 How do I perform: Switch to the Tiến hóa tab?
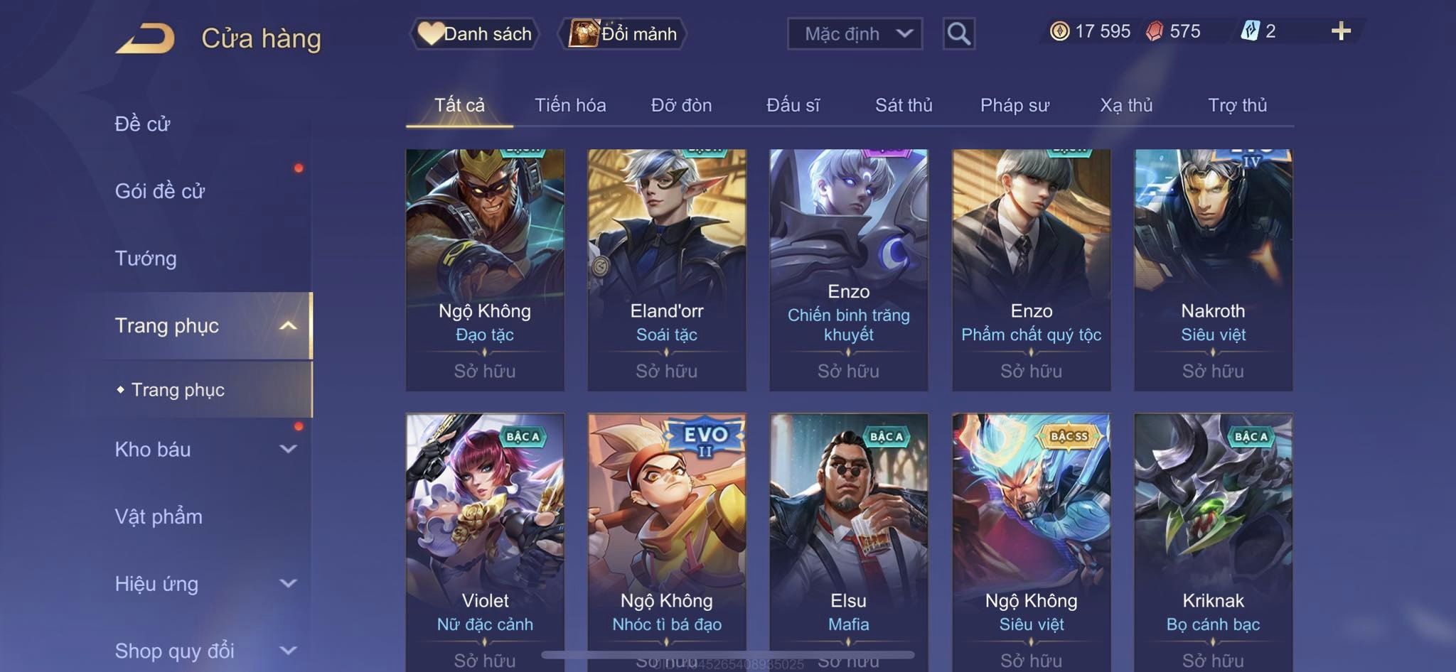click(570, 105)
